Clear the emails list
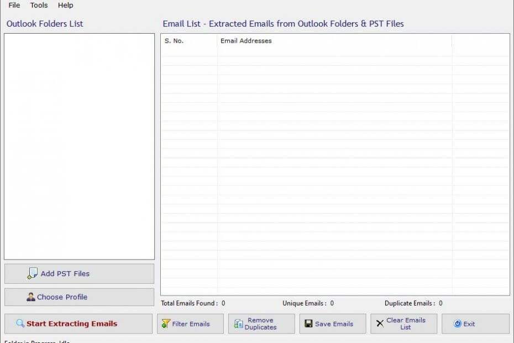The height and width of the screenshot is (343, 514). tap(403, 324)
